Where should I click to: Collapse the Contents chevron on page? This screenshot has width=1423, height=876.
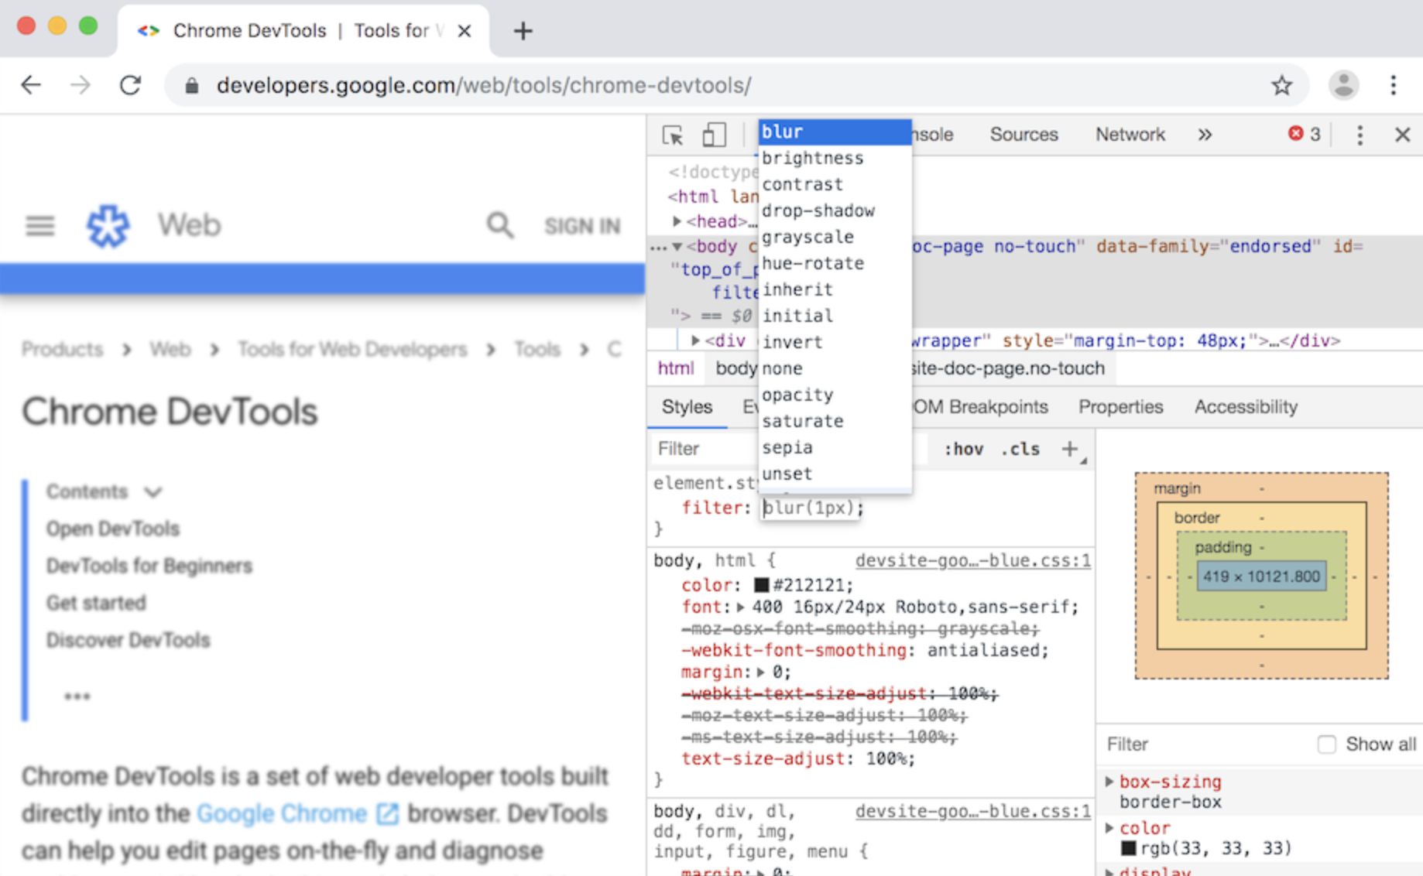pyautogui.click(x=153, y=492)
